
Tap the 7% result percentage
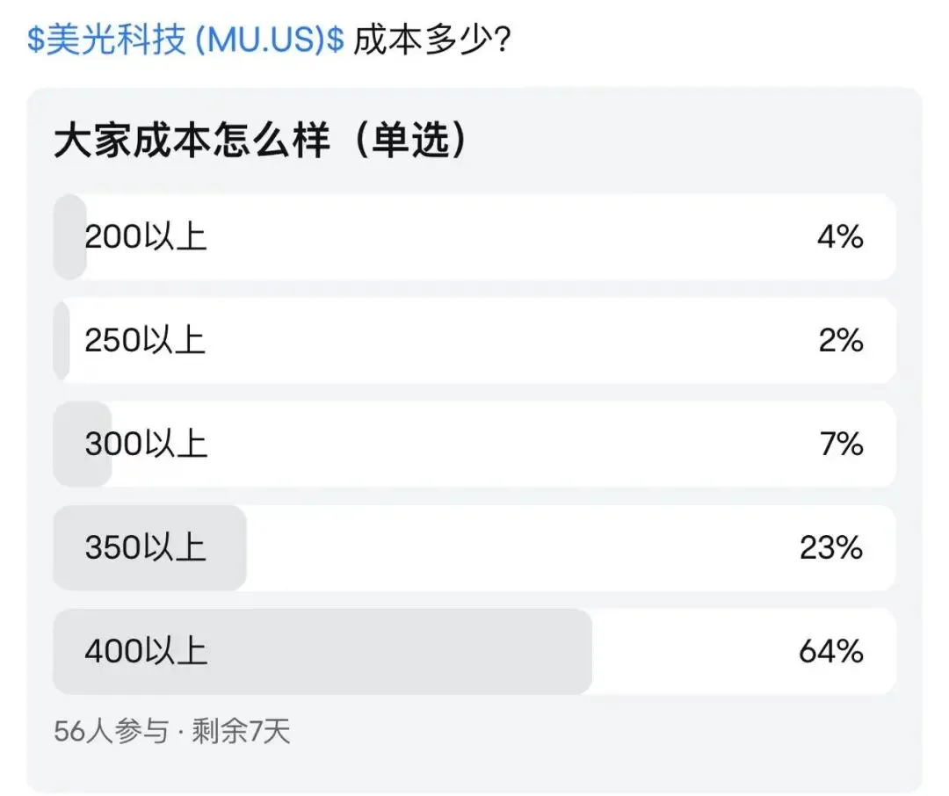click(840, 445)
